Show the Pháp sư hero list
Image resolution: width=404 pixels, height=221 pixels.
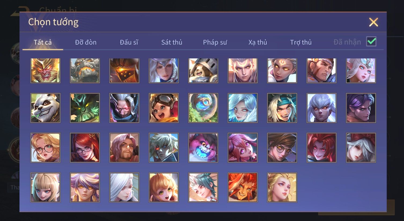pos(215,42)
